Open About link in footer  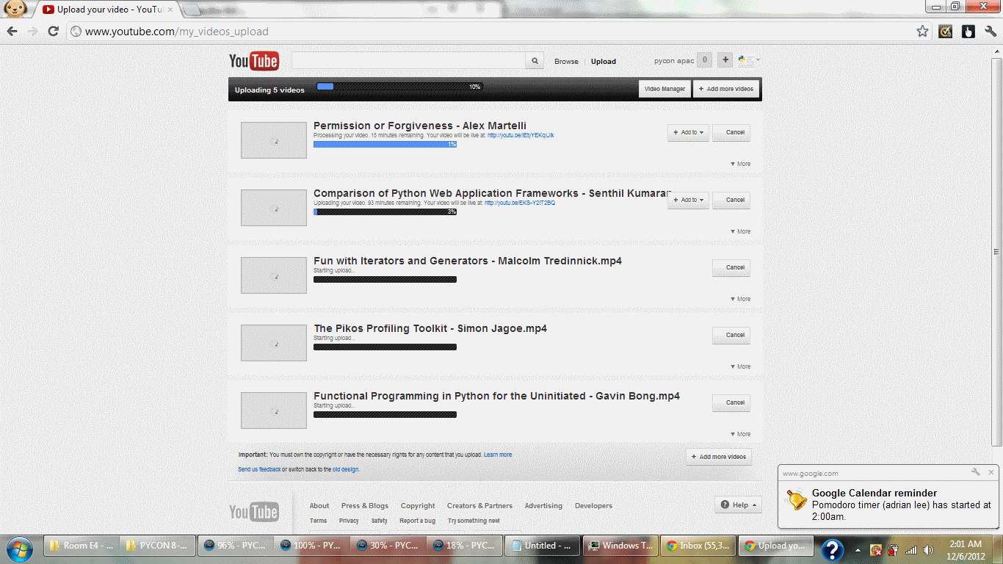tap(319, 506)
